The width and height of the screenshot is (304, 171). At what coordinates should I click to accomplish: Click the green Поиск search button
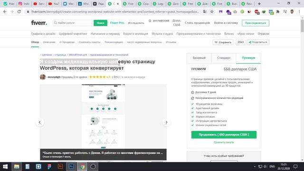pos(100,23)
